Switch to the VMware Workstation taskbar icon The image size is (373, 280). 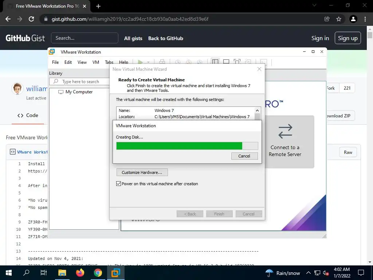click(116, 273)
